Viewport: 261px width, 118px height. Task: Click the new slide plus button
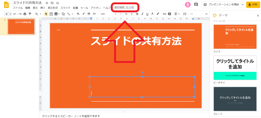click(x=7, y=14)
